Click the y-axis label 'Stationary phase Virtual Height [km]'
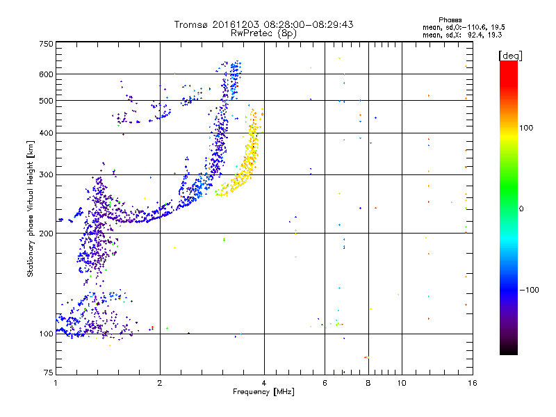The height and width of the screenshot is (417, 556). coord(30,209)
